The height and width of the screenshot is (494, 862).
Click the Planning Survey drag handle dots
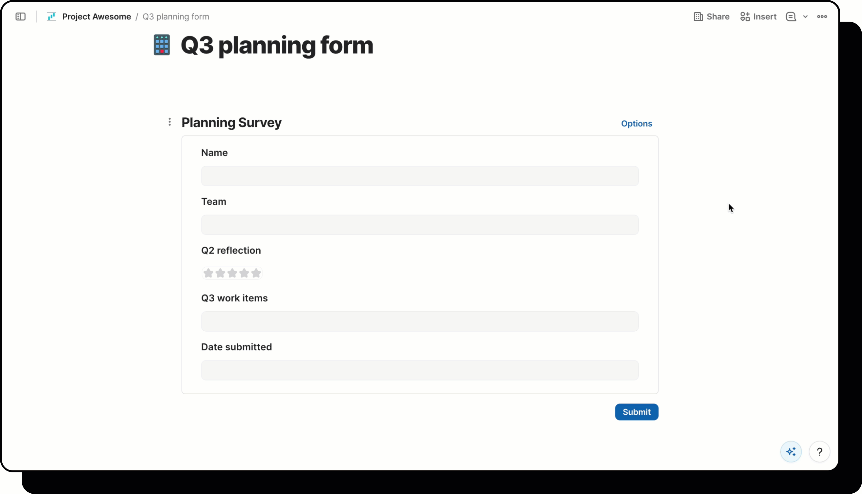click(169, 122)
